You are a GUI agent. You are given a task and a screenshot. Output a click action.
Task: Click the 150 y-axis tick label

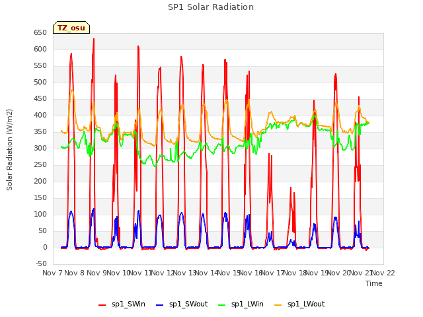coord(40,198)
